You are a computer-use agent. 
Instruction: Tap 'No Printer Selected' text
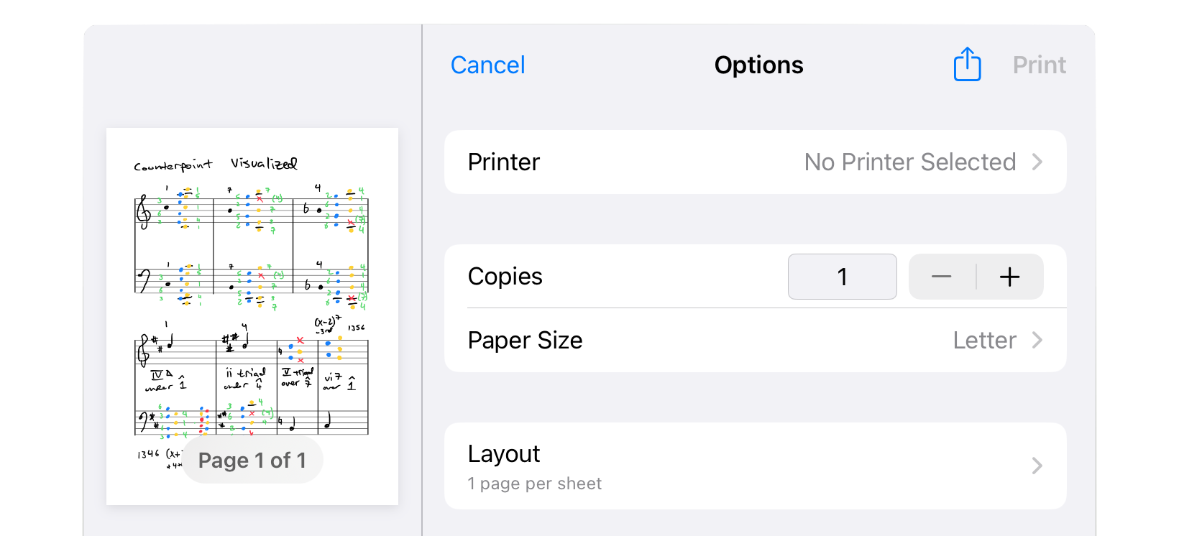909,162
